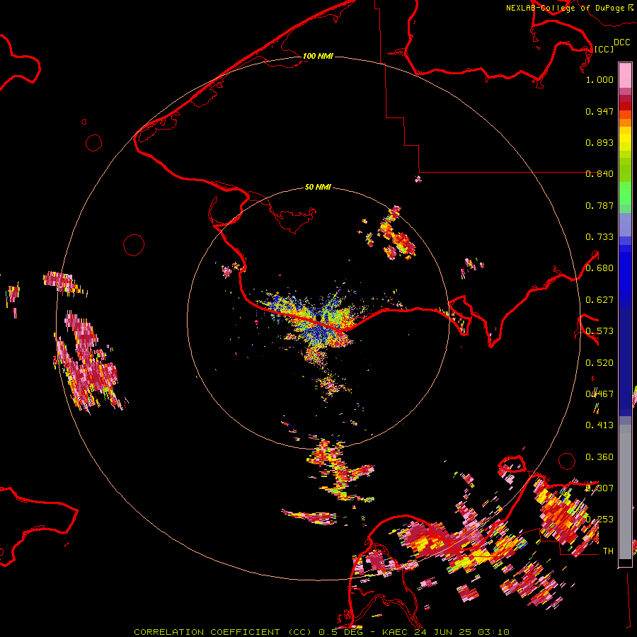Select the 0.360 scale value
The image size is (637, 637).
[599, 457]
